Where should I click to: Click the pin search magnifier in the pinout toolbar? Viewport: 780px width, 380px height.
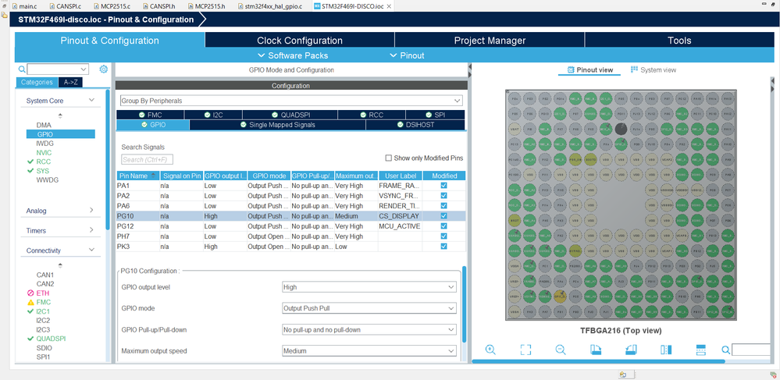tap(726, 350)
